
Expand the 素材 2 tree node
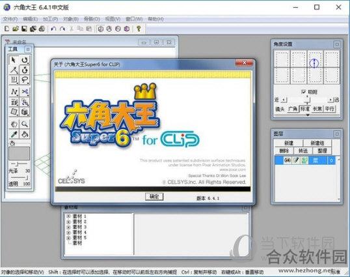tap(68, 222)
